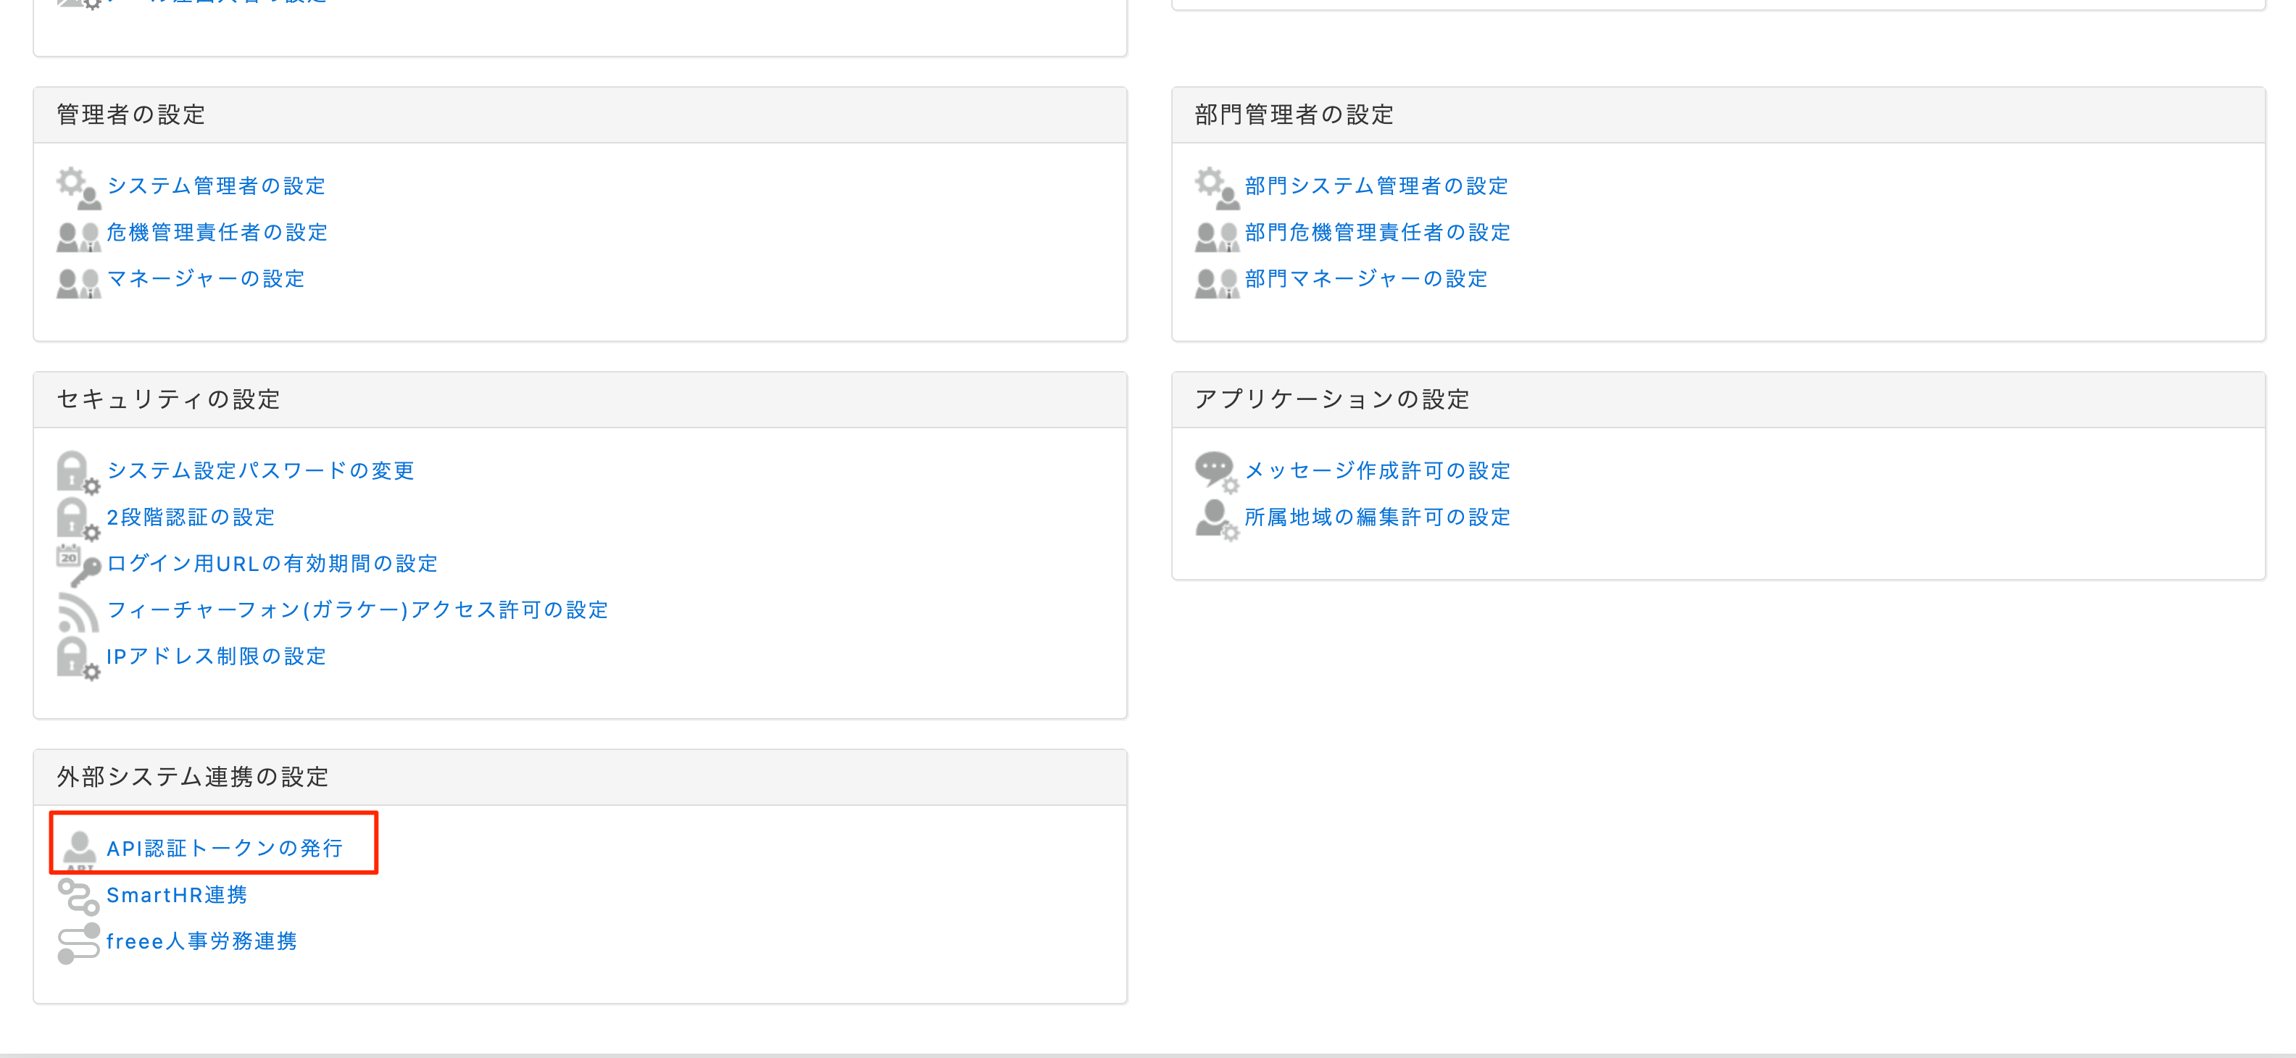Image resolution: width=2296 pixels, height=1058 pixels.
Task: Click the padlock icon beside システム設定パスワードの変更
Action: tap(78, 472)
